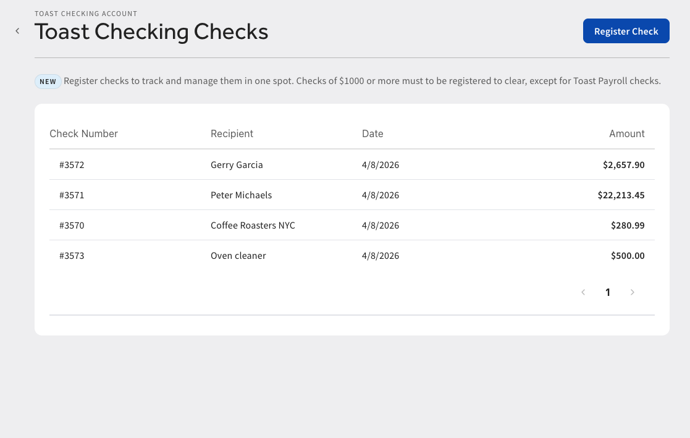
Task: Open check #3573 row
Action: 352,256
